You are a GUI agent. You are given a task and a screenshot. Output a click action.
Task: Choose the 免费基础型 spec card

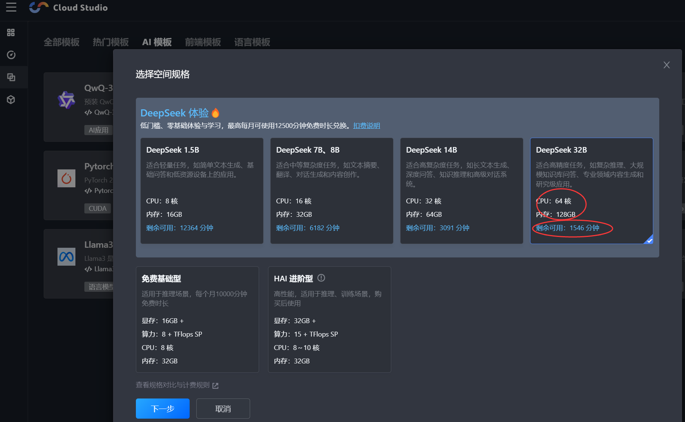click(197, 319)
